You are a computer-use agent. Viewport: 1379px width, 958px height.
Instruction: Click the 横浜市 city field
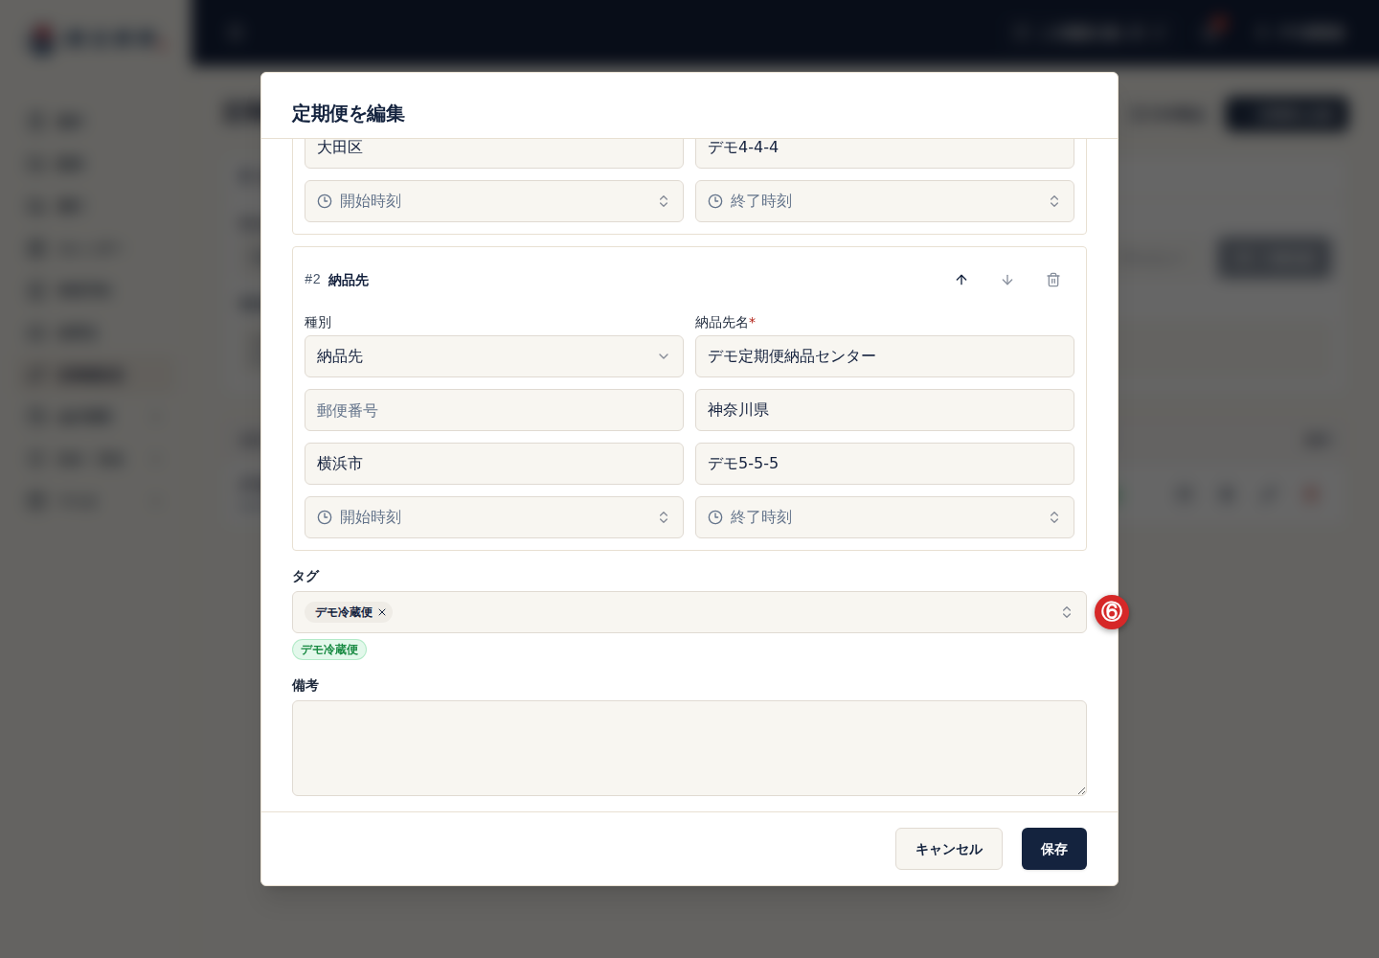tap(494, 464)
